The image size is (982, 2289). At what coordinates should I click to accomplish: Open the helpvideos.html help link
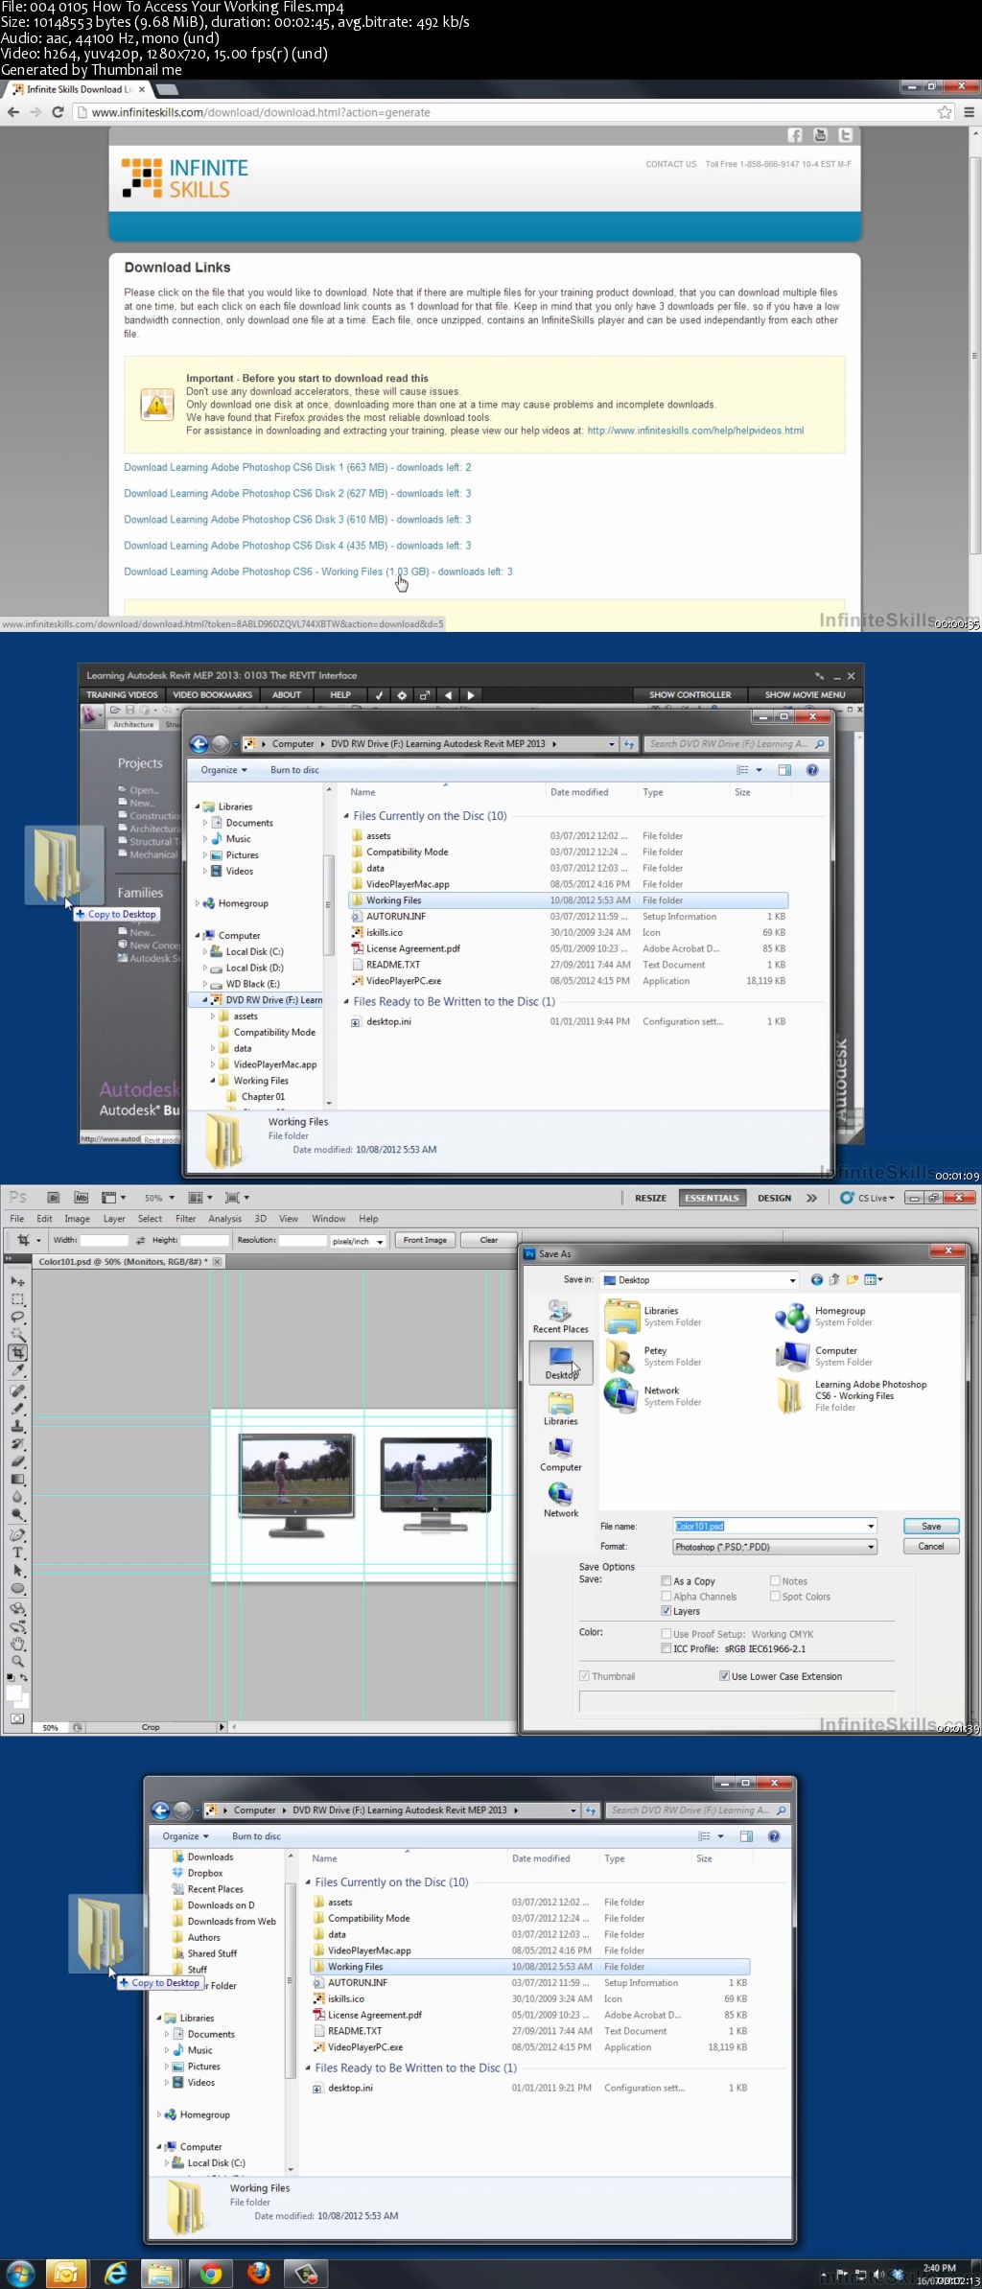(695, 431)
